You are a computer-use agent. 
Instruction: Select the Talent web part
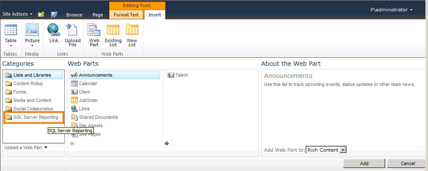pos(178,75)
